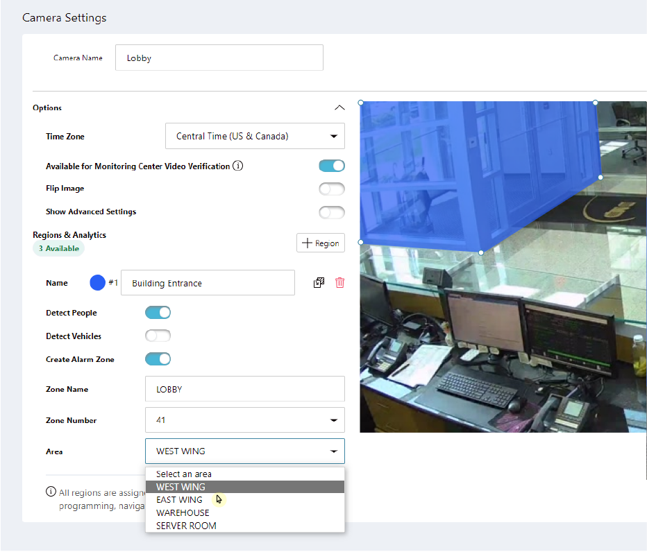Screen dimensions: 647x552
Task: Turn on Show Advanced Settings
Action: (331, 212)
